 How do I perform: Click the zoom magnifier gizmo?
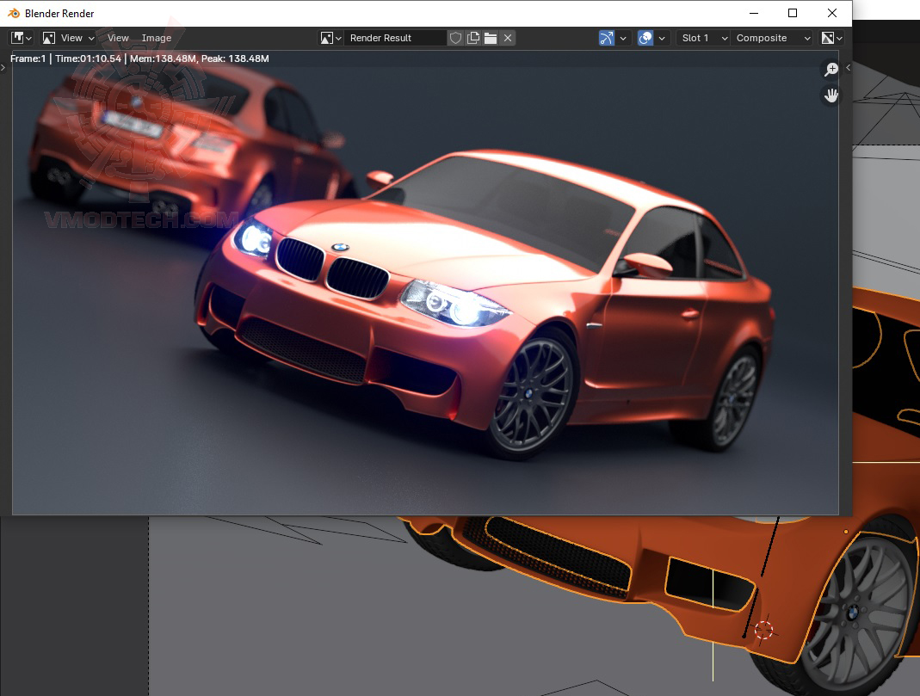click(830, 69)
